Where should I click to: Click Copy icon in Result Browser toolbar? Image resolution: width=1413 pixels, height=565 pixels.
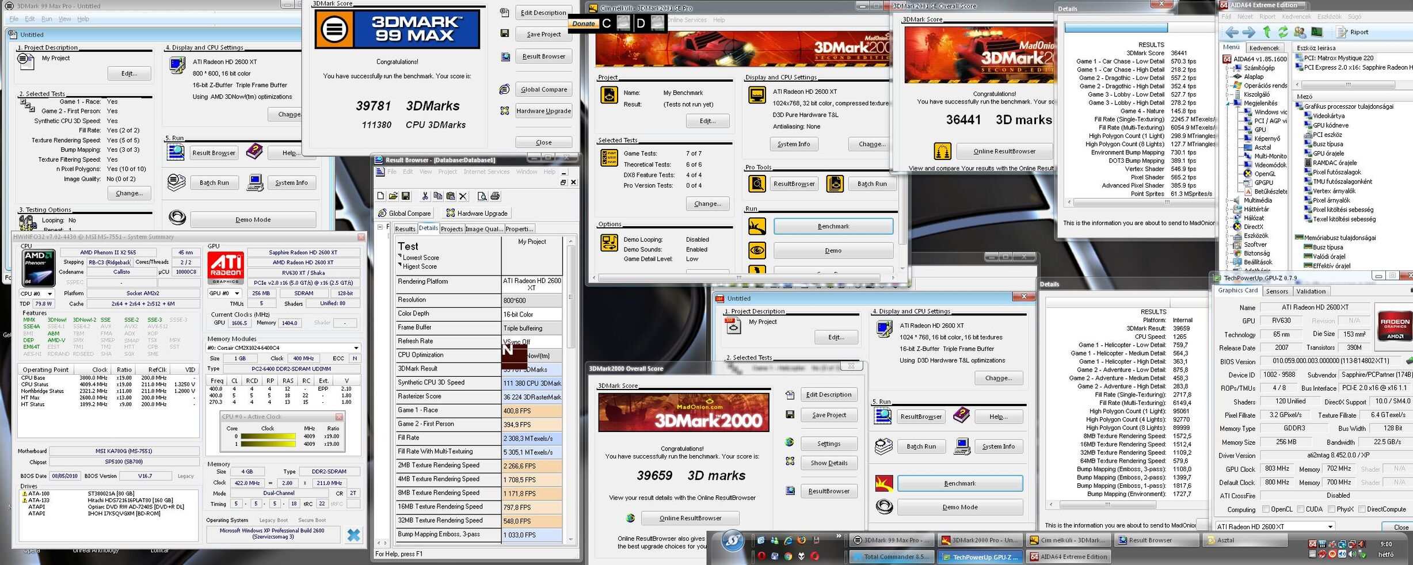click(437, 196)
